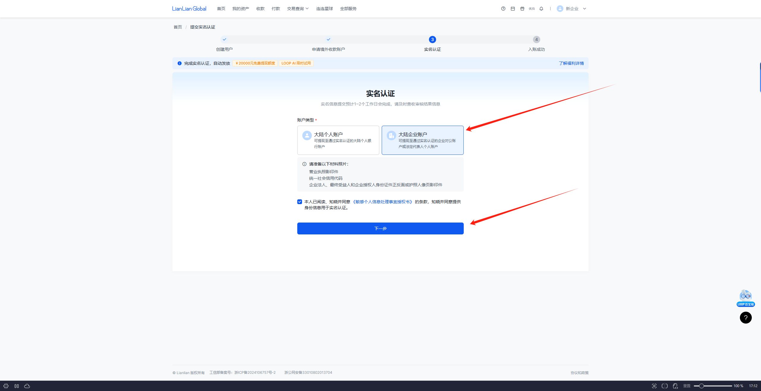Click the 100 % zoom value
Image resolution: width=761 pixels, height=391 pixels.
point(738,386)
